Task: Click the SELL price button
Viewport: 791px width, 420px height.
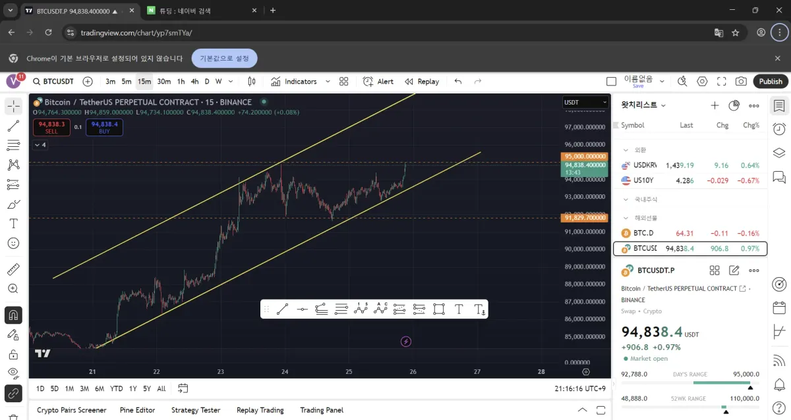Action: [51, 127]
